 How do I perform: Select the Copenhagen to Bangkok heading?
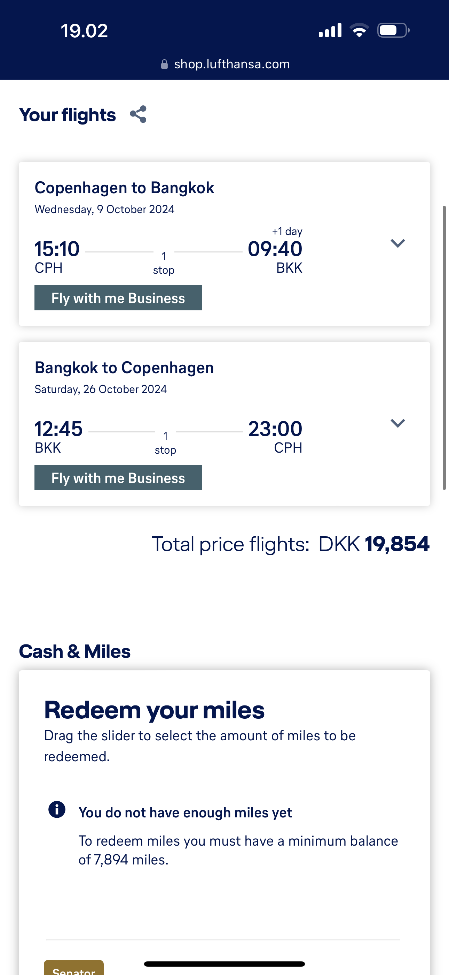coord(124,188)
